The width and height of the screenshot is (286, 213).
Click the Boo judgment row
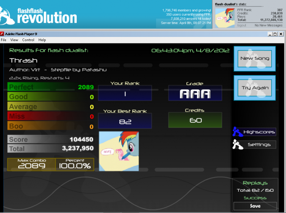pyautogui.click(x=51, y=126)
